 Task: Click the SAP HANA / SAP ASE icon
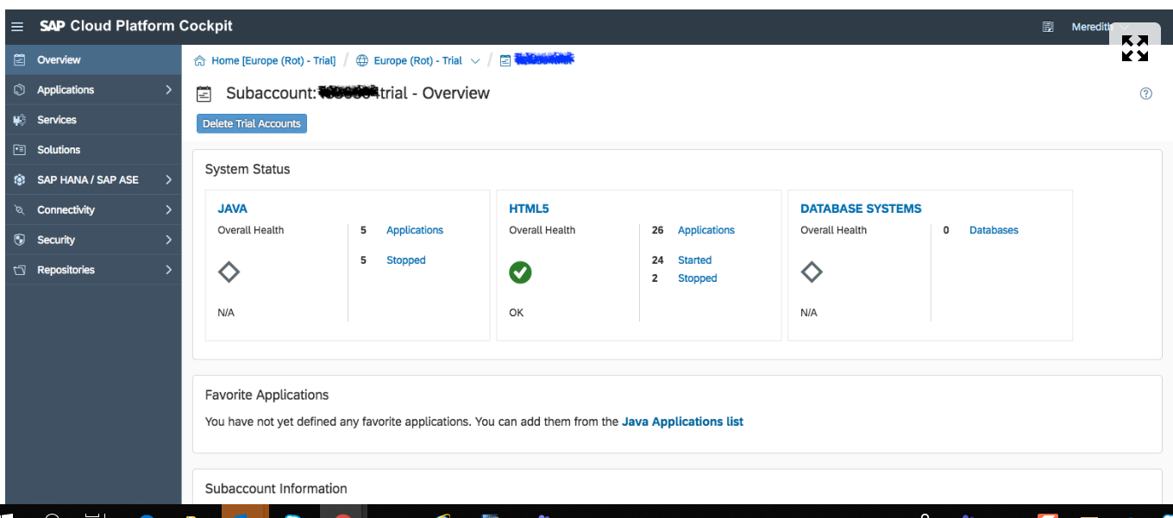coord(20,180)
